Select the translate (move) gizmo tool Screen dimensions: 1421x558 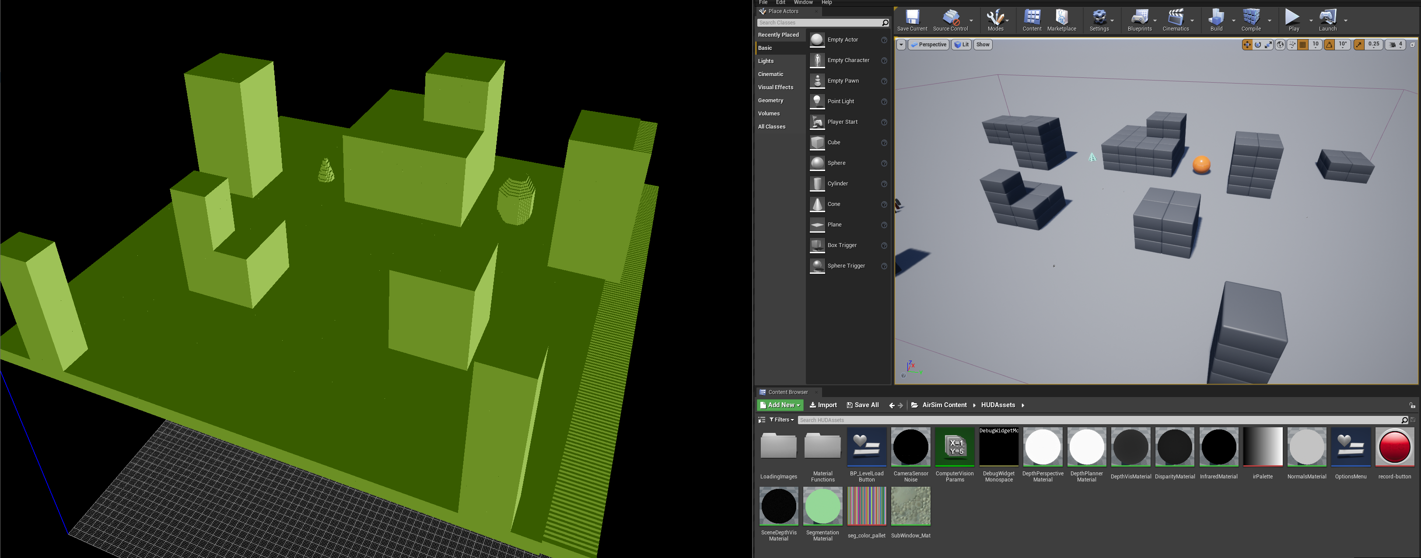1247,45
